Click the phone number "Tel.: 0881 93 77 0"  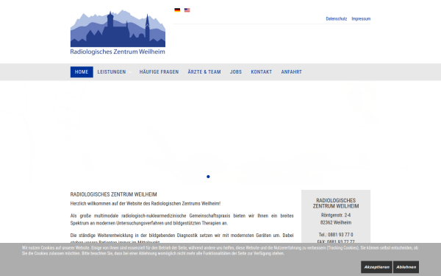tap(336, 235)
